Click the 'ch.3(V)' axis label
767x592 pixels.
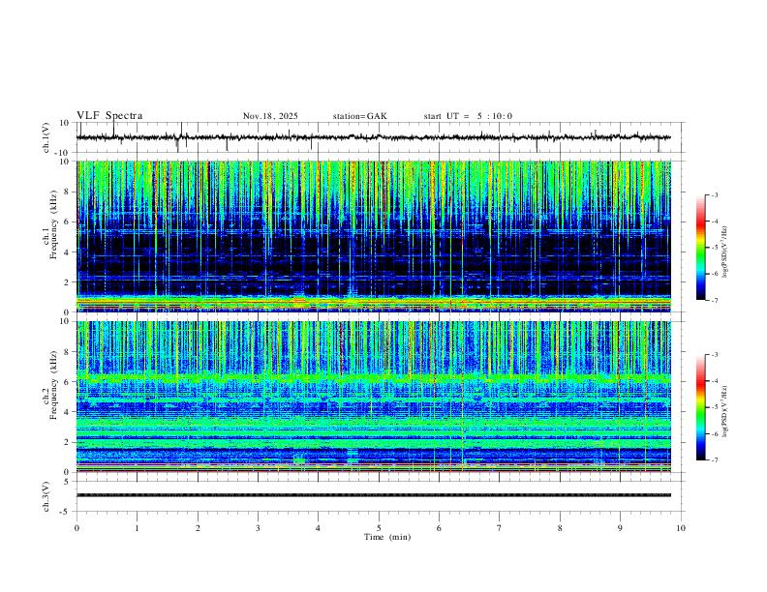47,496
